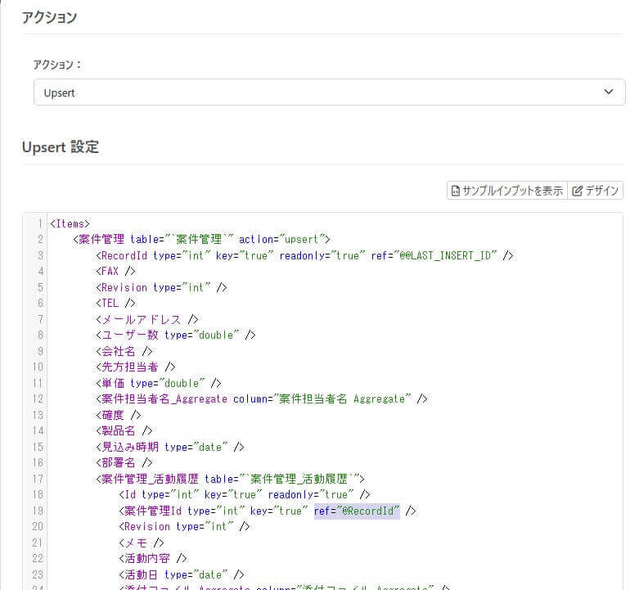Screen dimensions: 639x590
Task: Click the Upsert 設定 section heading
Action: pos(61,147)
